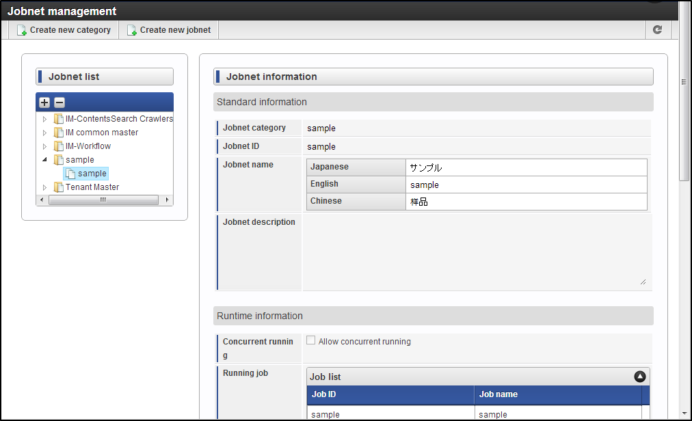
Task: Click the Japanese jobnet name field
Action: 526,167
